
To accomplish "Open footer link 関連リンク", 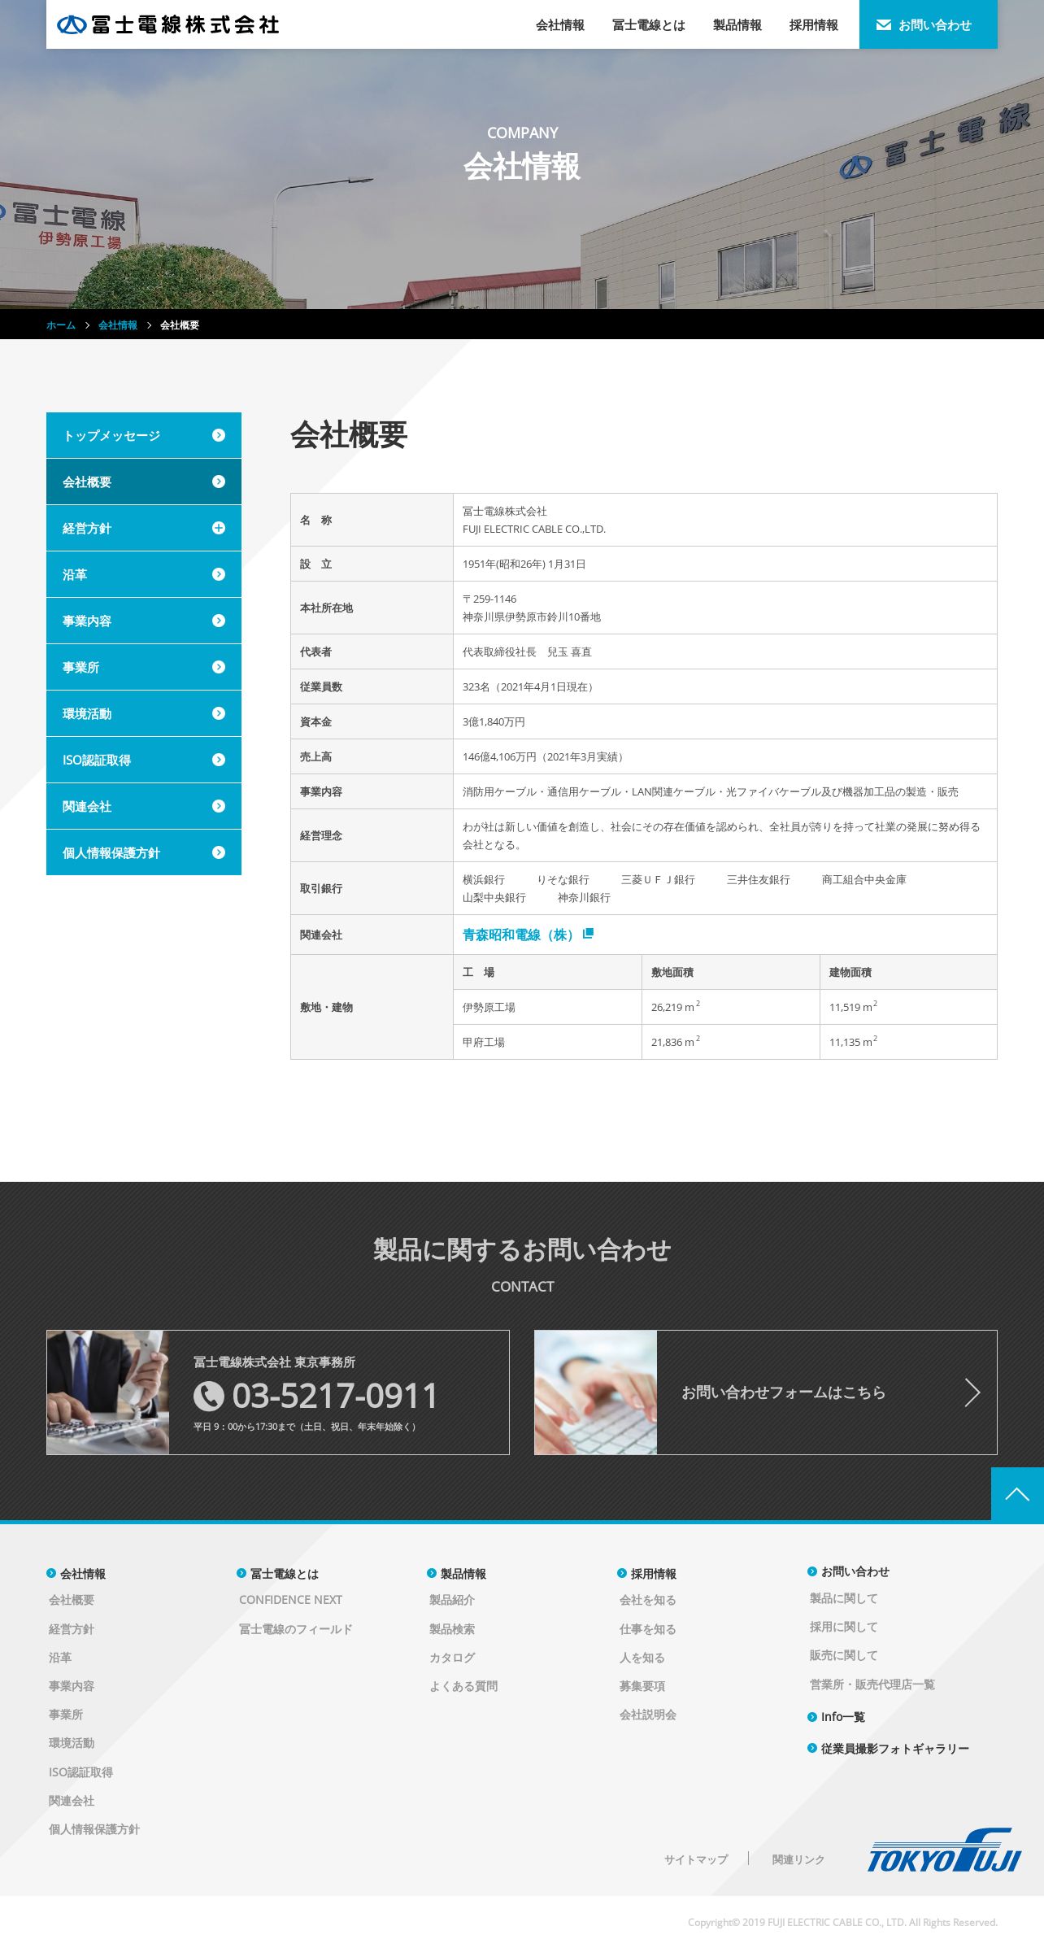I will pos(798,1859).
